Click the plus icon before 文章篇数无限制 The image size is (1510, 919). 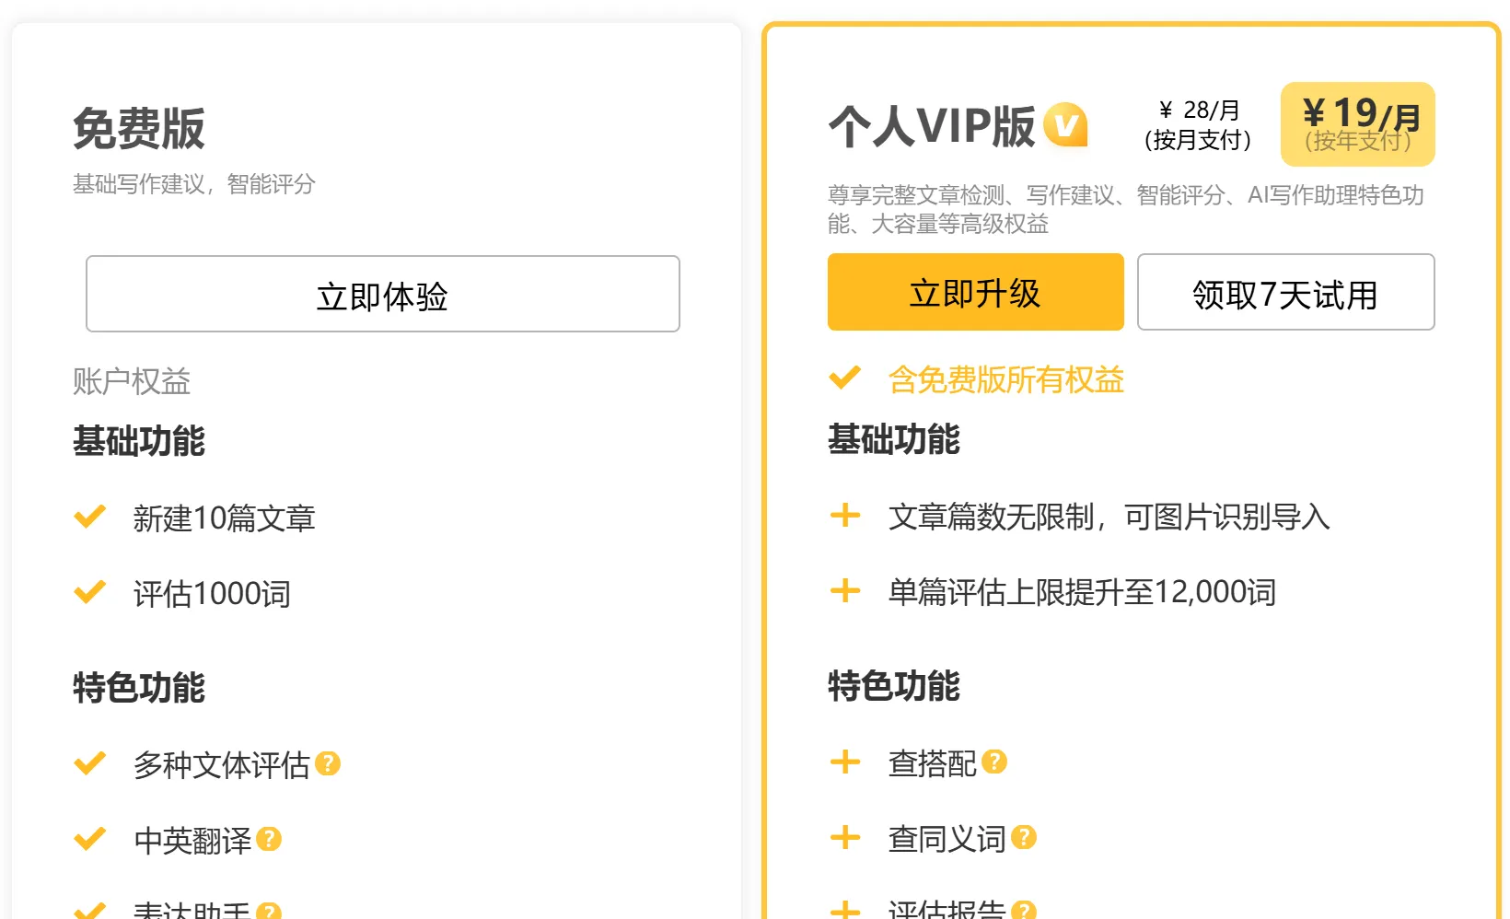[x=844, y=517]
